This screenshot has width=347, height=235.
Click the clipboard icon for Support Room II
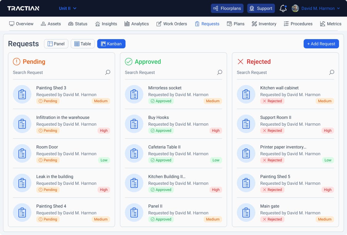pos(246,124)
